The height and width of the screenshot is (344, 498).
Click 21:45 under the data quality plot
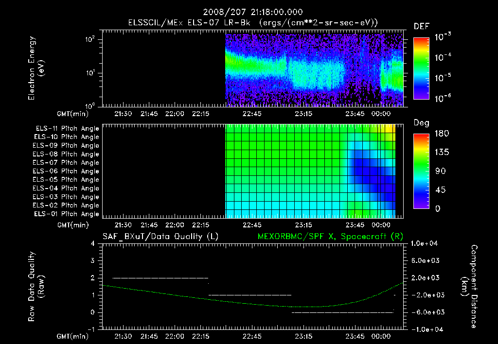click(149, 336)
